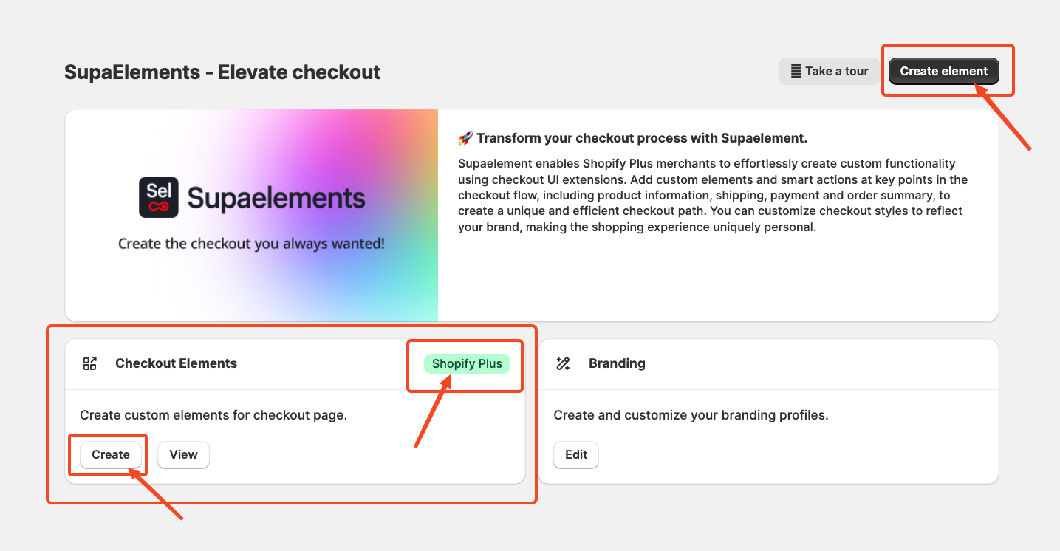Click the Branding card heading
Screen dimensions: 1060x551
pyautogui.click(x=617, y=363)
